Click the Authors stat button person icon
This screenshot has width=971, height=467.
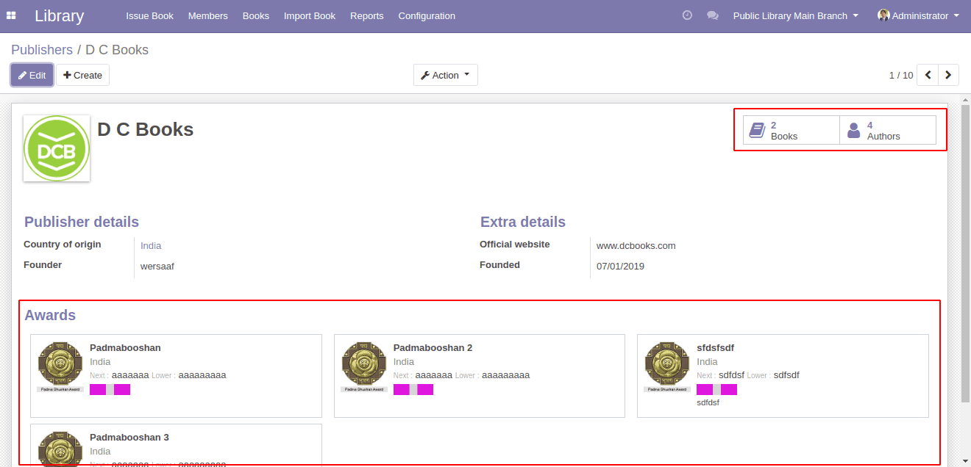pos(853,131)
